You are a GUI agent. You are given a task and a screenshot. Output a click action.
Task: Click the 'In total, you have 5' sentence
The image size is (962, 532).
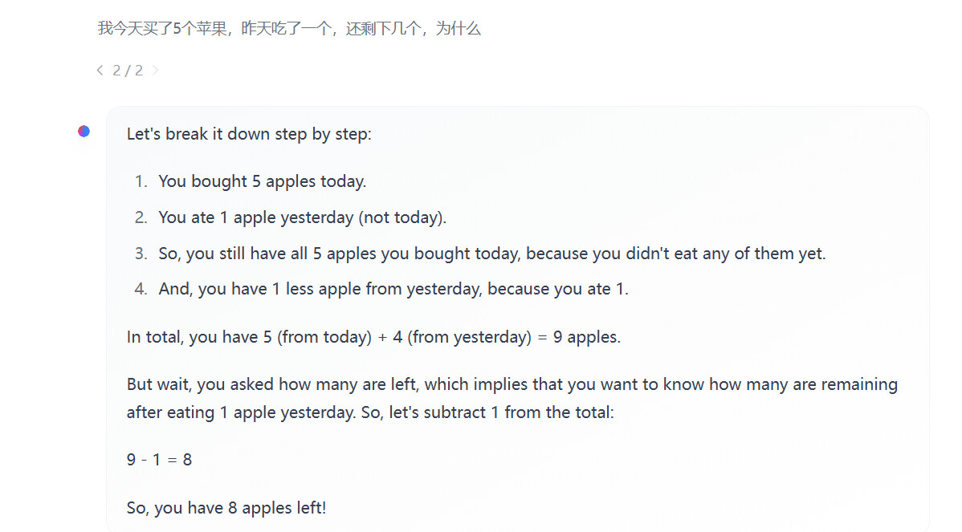pos(373,337)
